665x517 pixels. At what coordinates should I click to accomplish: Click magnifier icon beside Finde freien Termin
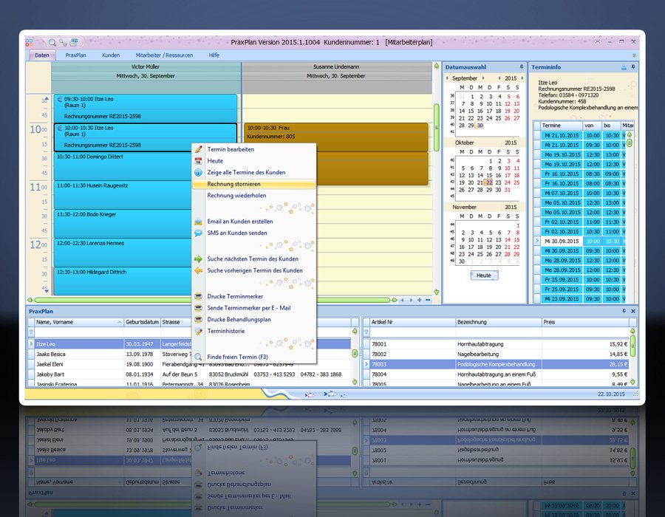pos(199,357)
